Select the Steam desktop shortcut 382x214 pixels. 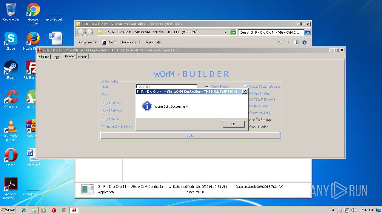click(x=11, y=70)
